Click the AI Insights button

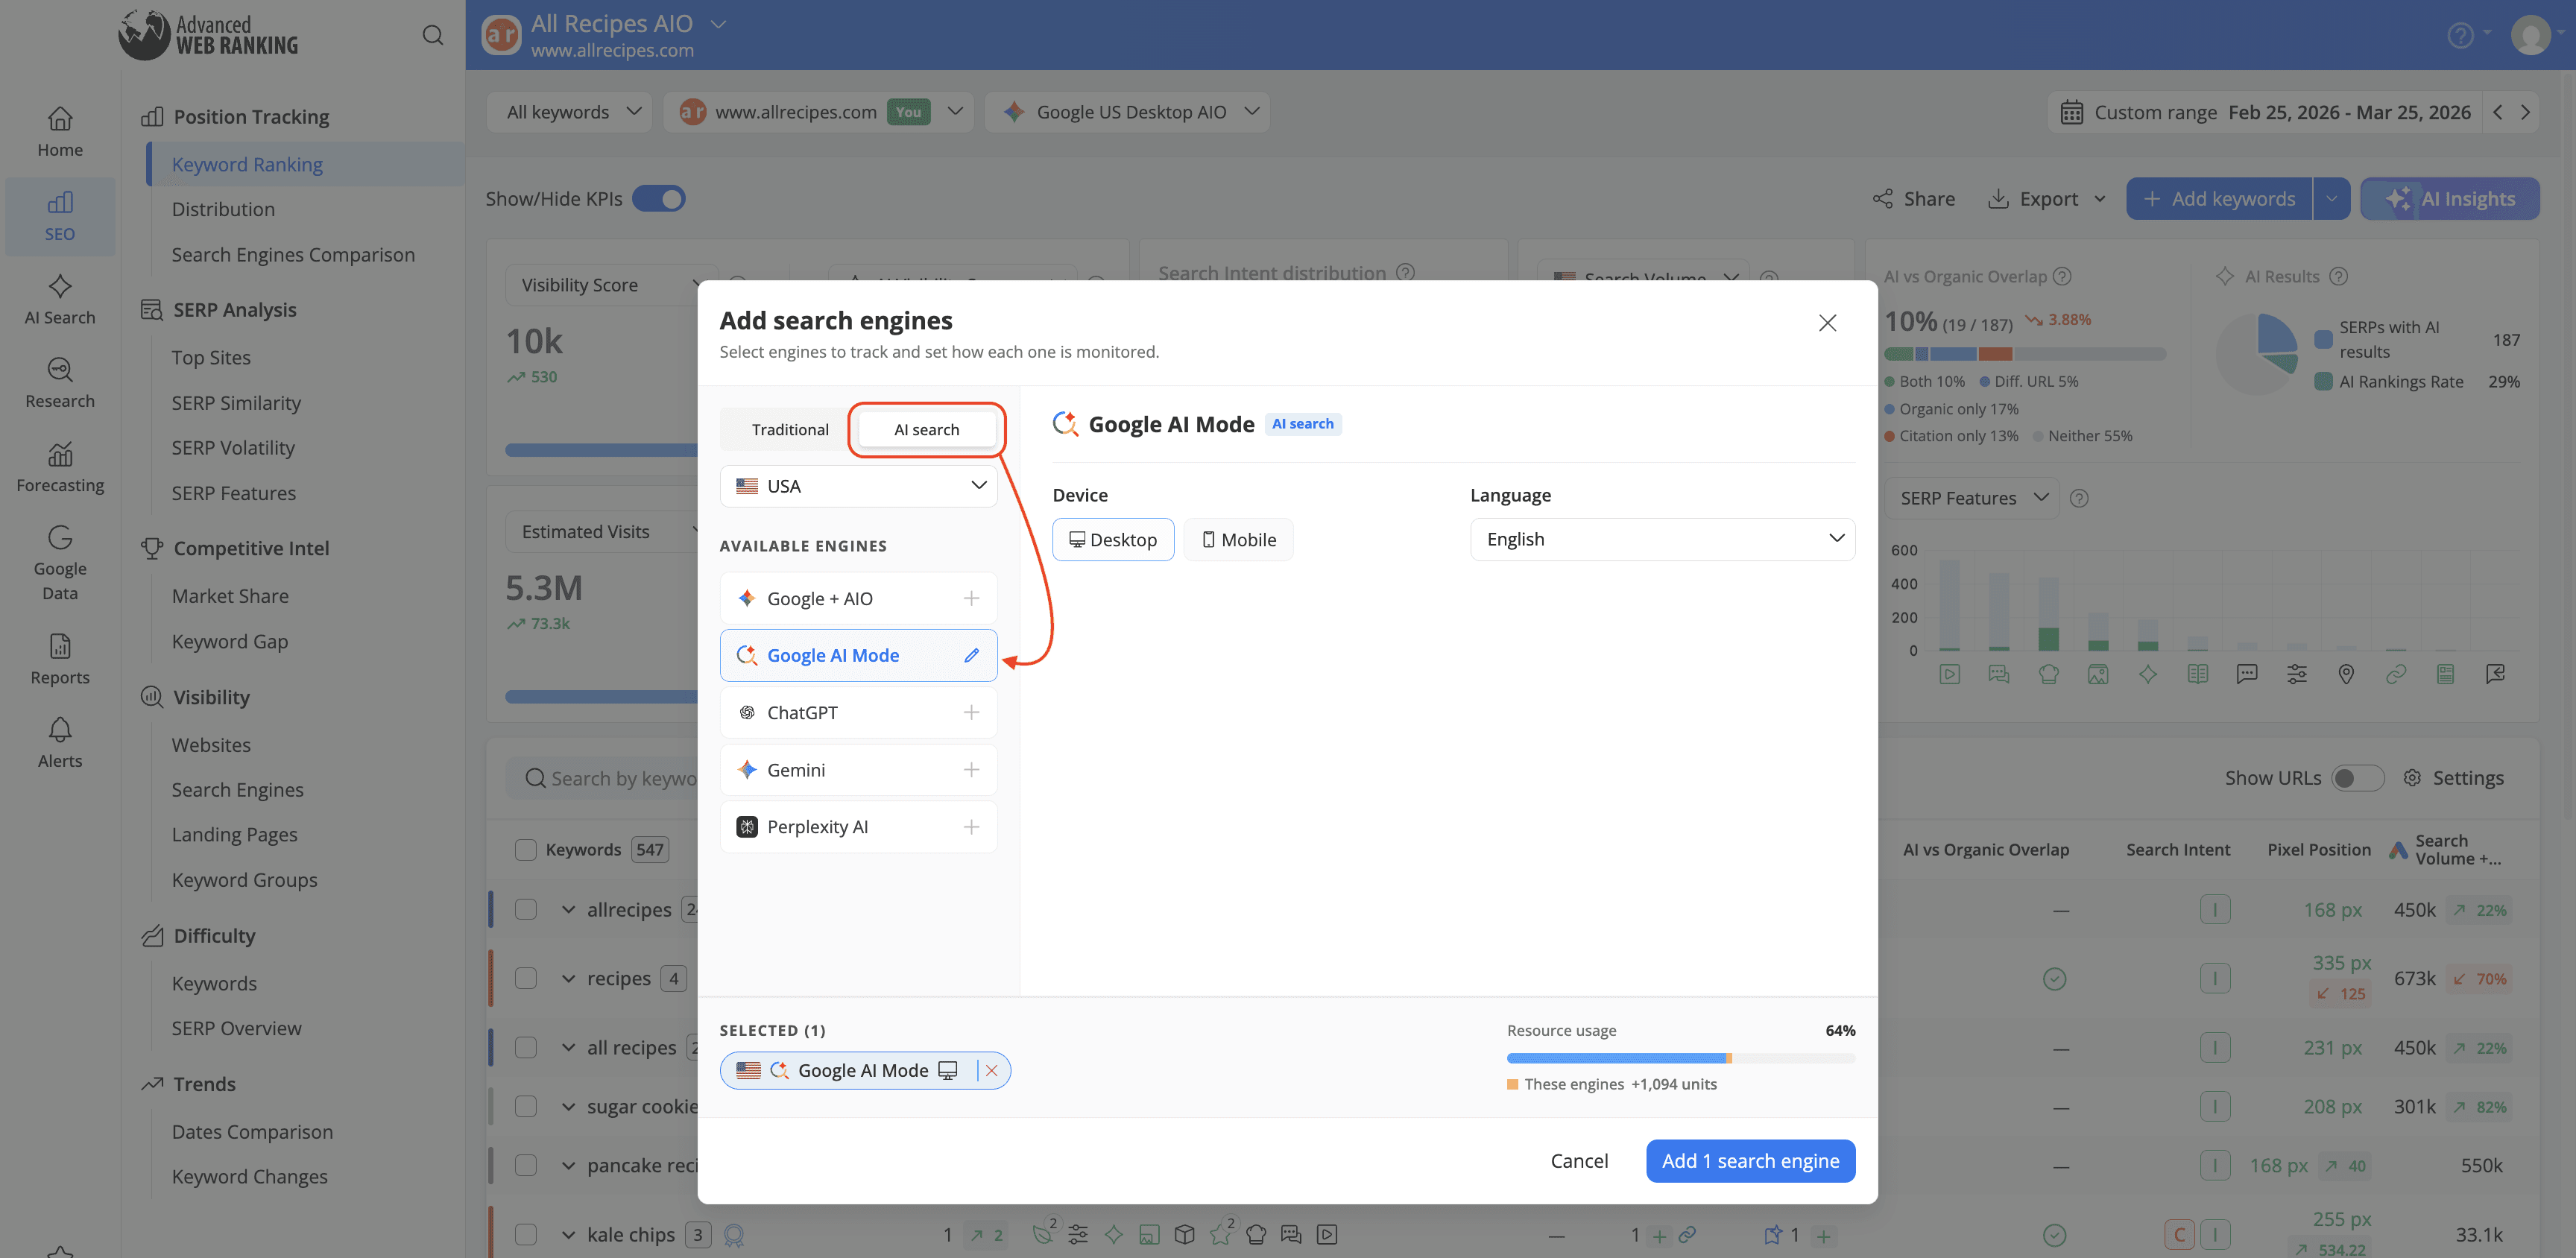tap(2449, 199)
